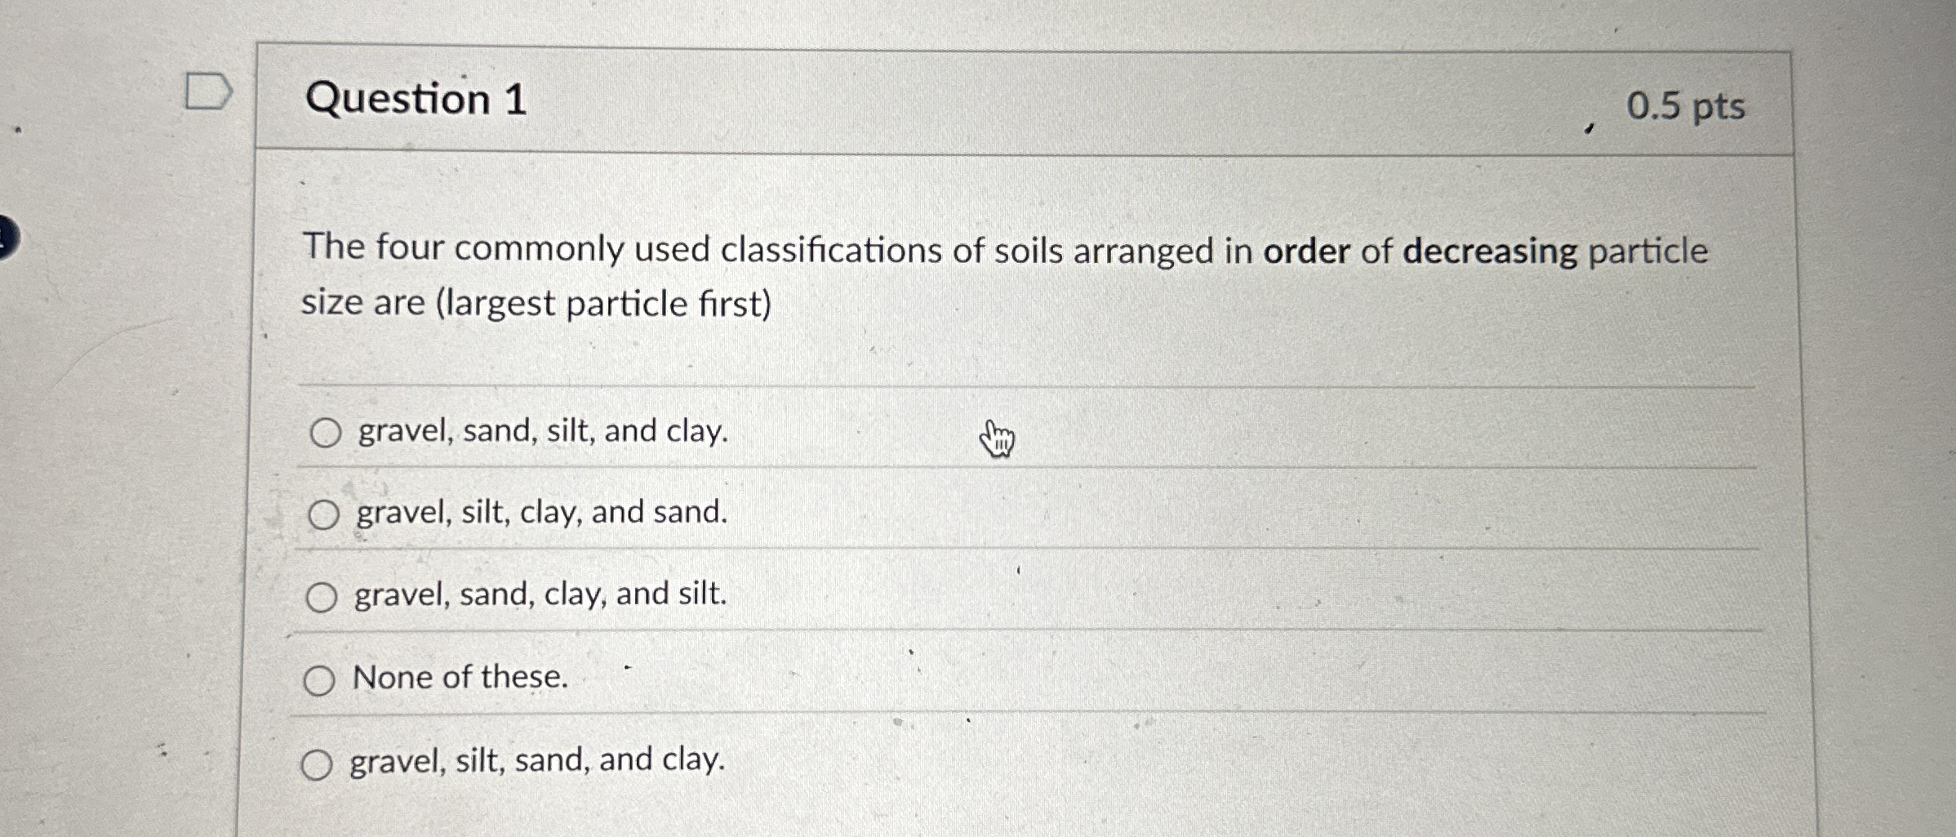Click the answer text 'gravel, sand, clay, and silt'

point(539,596)
